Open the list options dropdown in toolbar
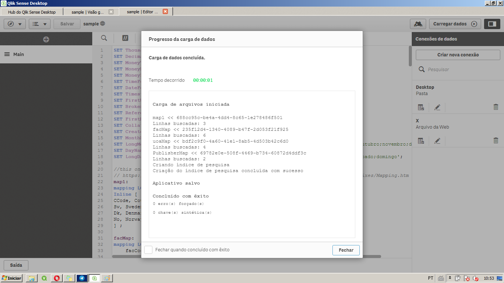This screenshot has height=283, width=504. 40,24
